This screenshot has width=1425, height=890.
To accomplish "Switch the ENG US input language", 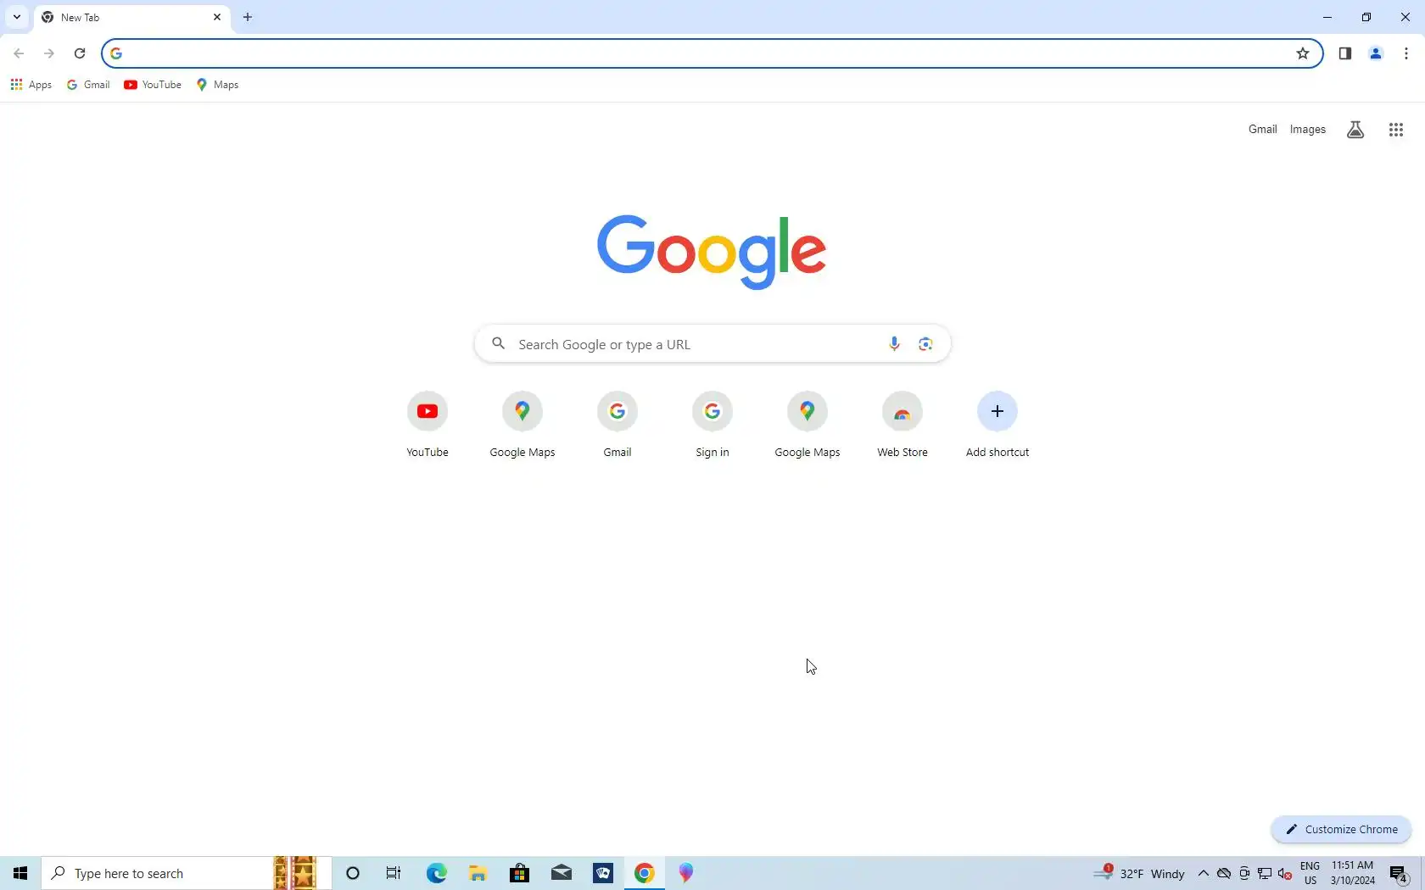I will [x=1310, y=873].
